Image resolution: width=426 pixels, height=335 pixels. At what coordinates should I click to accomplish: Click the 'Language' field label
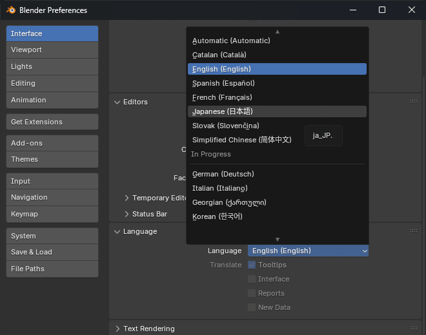tap(225, 251)
